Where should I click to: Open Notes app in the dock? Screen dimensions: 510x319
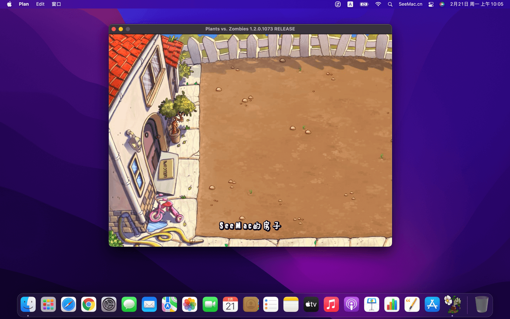(x=291, y=304)
